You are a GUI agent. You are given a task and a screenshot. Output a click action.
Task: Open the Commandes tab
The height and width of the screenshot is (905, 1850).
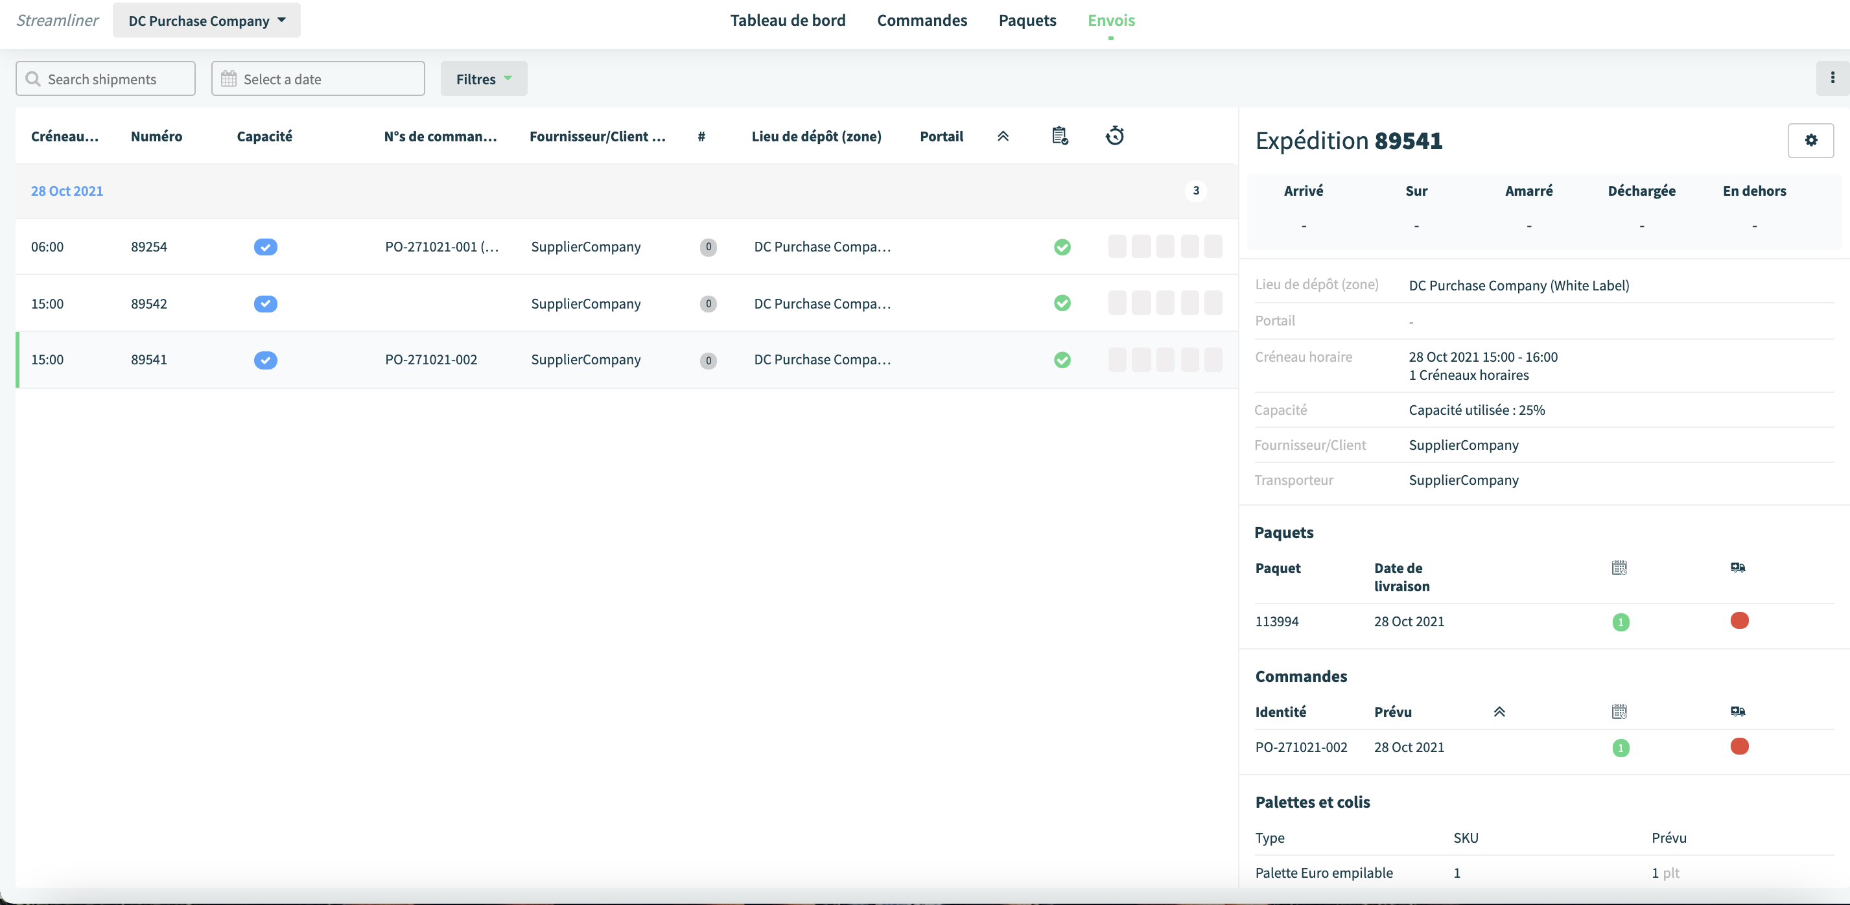tap(922, 20)
